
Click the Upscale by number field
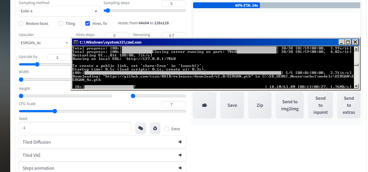pyautogui.click(x=59, y=57)
